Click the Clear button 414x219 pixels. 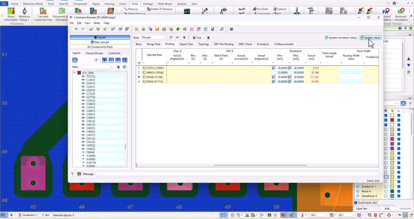click(197, 38)
